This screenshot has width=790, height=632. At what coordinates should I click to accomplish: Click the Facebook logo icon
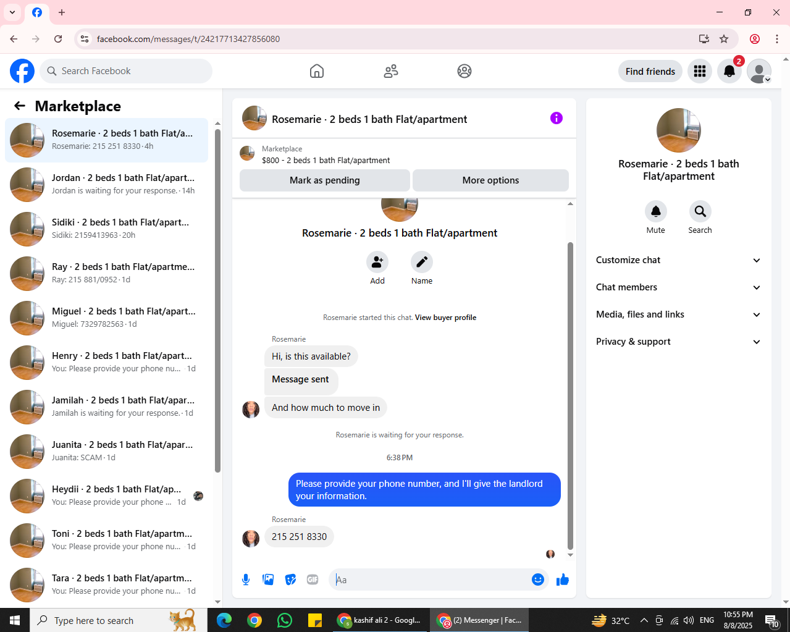tap(22, 71)
